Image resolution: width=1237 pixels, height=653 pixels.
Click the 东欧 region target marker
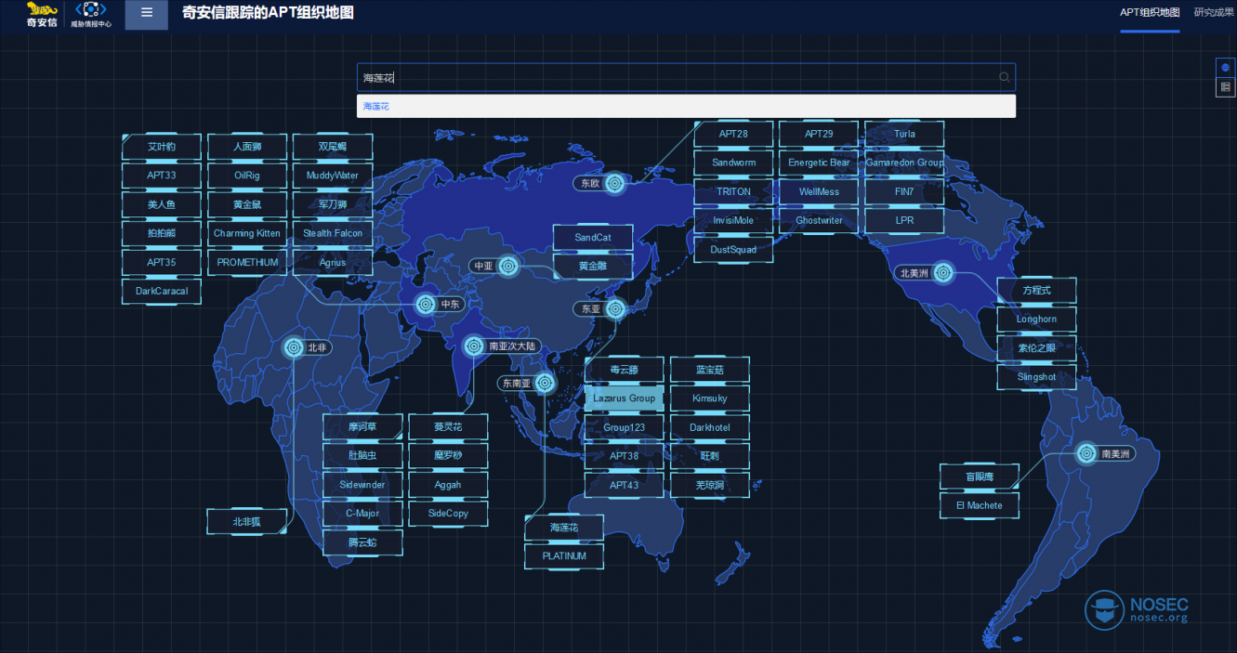click(x=613, y=184)
